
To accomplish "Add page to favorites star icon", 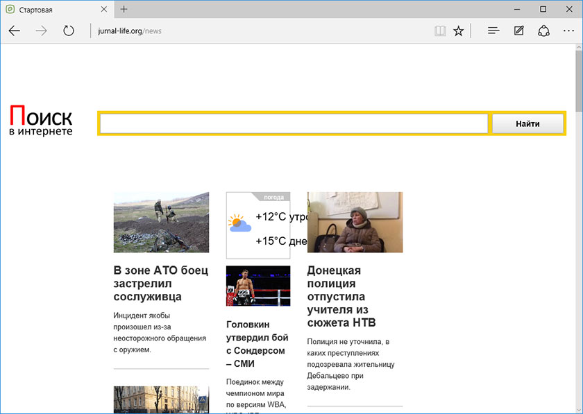I will pos(458,31).
